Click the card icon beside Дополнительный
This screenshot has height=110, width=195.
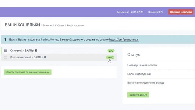click(x=5, y=57)
